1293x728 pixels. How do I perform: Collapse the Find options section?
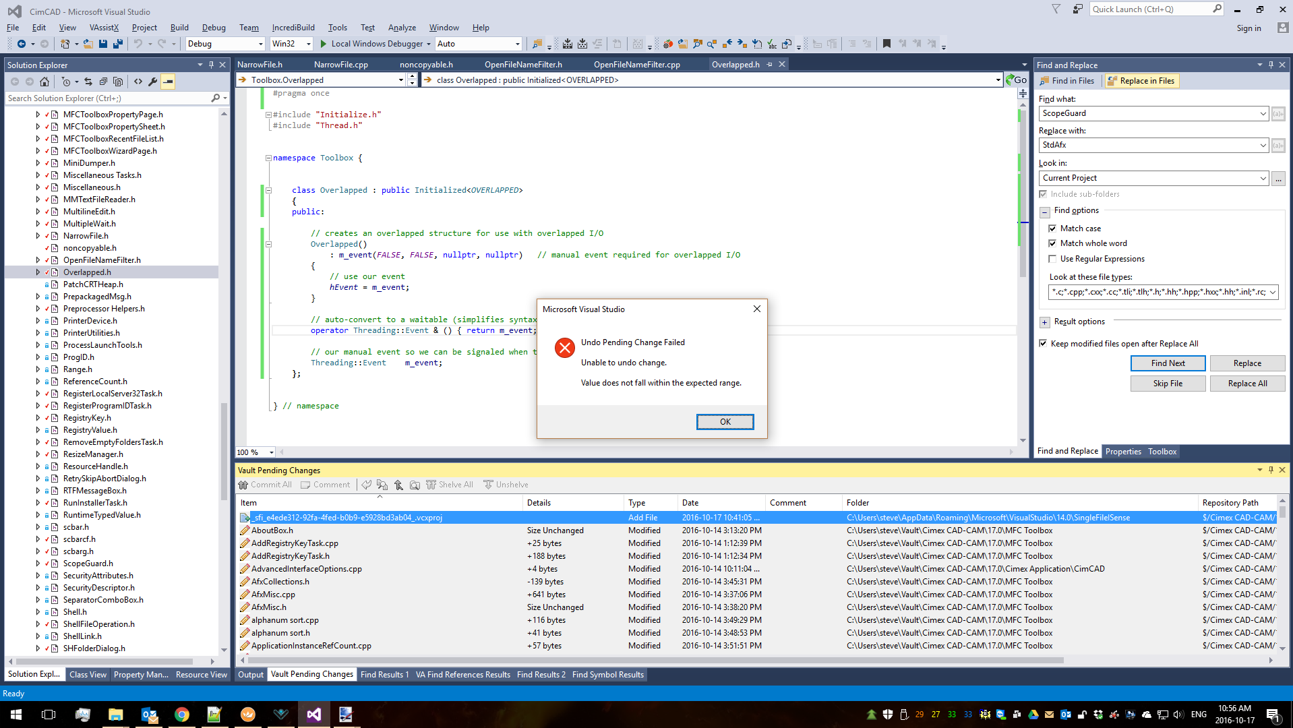[1044, 212]
